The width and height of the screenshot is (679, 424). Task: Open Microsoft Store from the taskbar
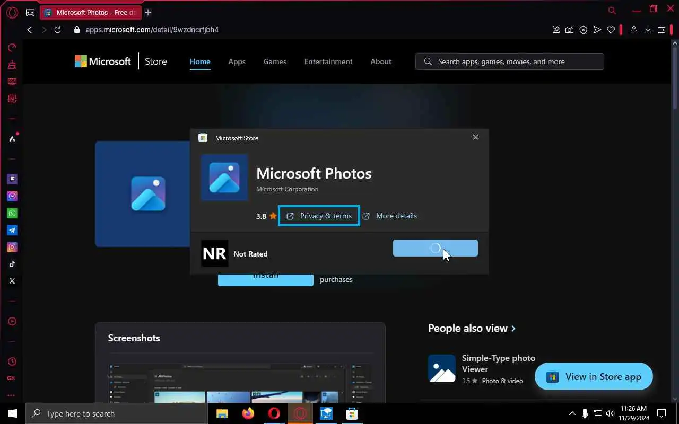click(352, 413)
